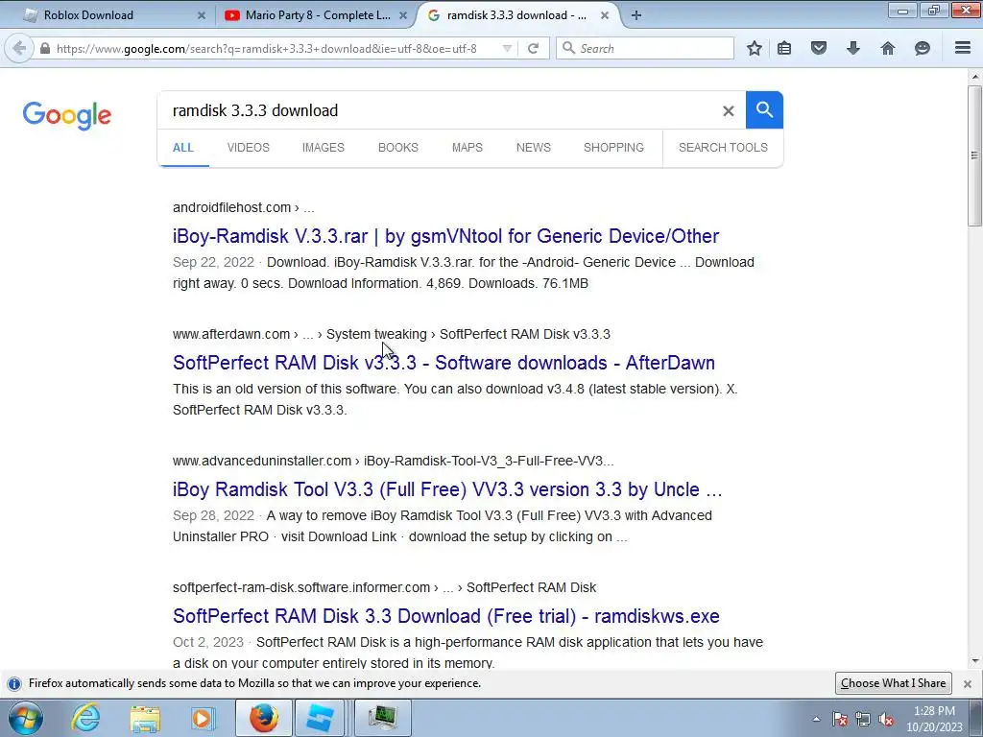
Task: Select the BOOKS search filter
Action: coord(398,147)
